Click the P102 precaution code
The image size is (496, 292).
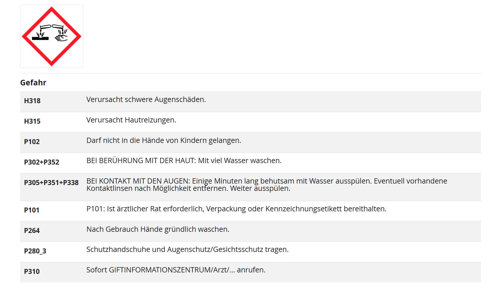point(32,142)
